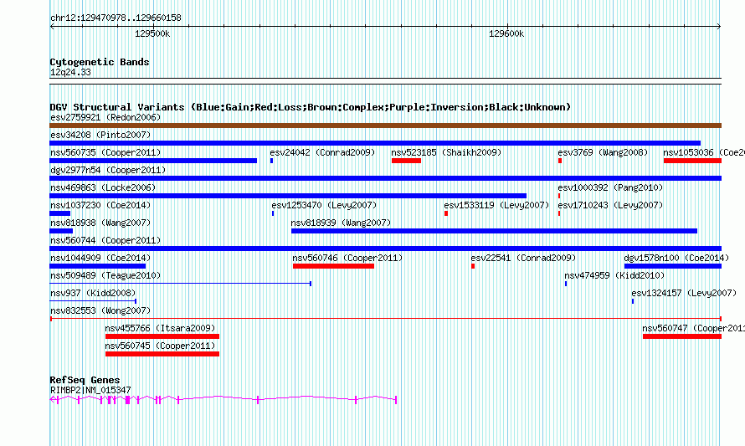This screenshot has height=446, width=745.
Task: Open nsv509489 (Teague2010) label
Action: click(x=105, y=275)
